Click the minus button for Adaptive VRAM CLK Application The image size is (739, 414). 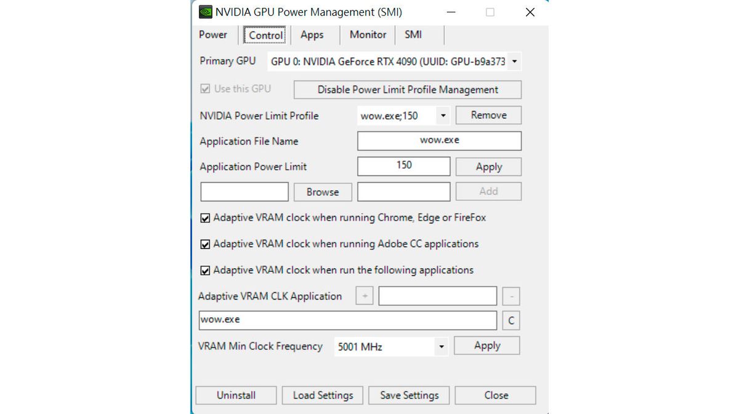[511, 297]
